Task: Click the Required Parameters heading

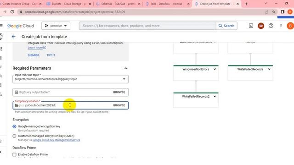Action: tap(32, 68)
